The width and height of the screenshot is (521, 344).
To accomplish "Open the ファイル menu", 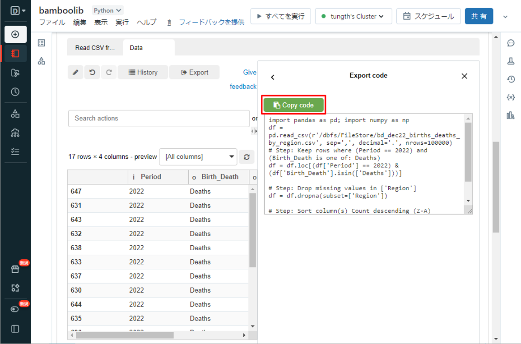I will tap(51, 22).
